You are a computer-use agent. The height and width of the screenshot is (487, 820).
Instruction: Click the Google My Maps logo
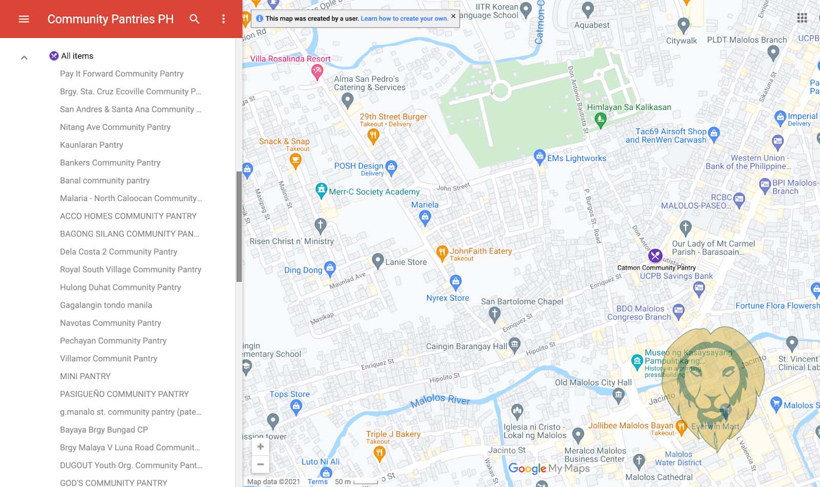pos(549,469)
